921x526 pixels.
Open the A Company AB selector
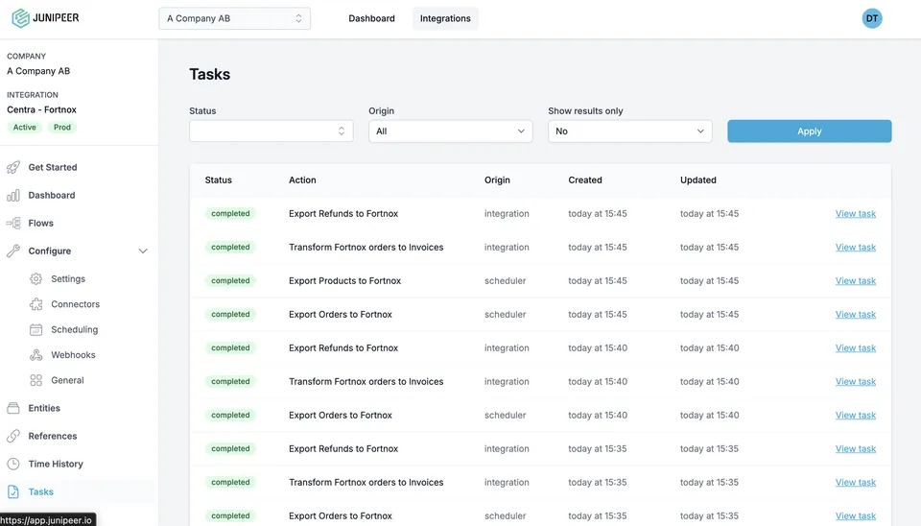point(234,18)
